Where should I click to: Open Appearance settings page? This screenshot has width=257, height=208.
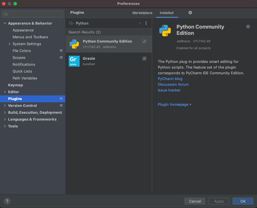point(23,30)
